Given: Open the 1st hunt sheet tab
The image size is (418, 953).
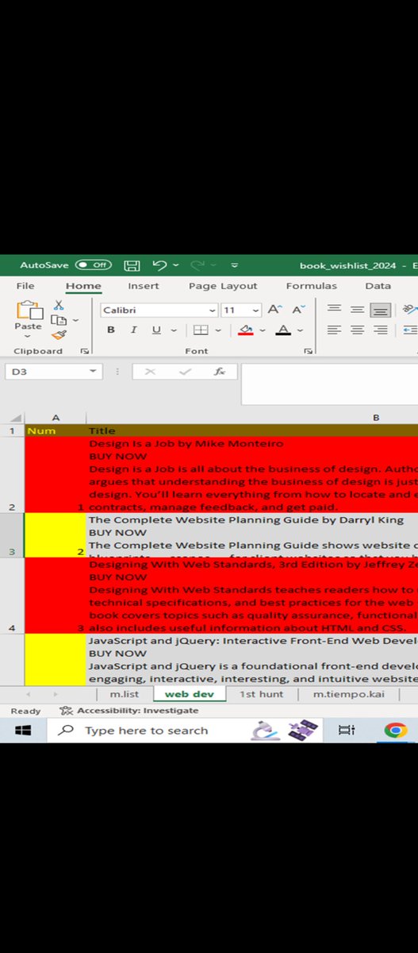Looking at the screenshot, I should [261, 693].
